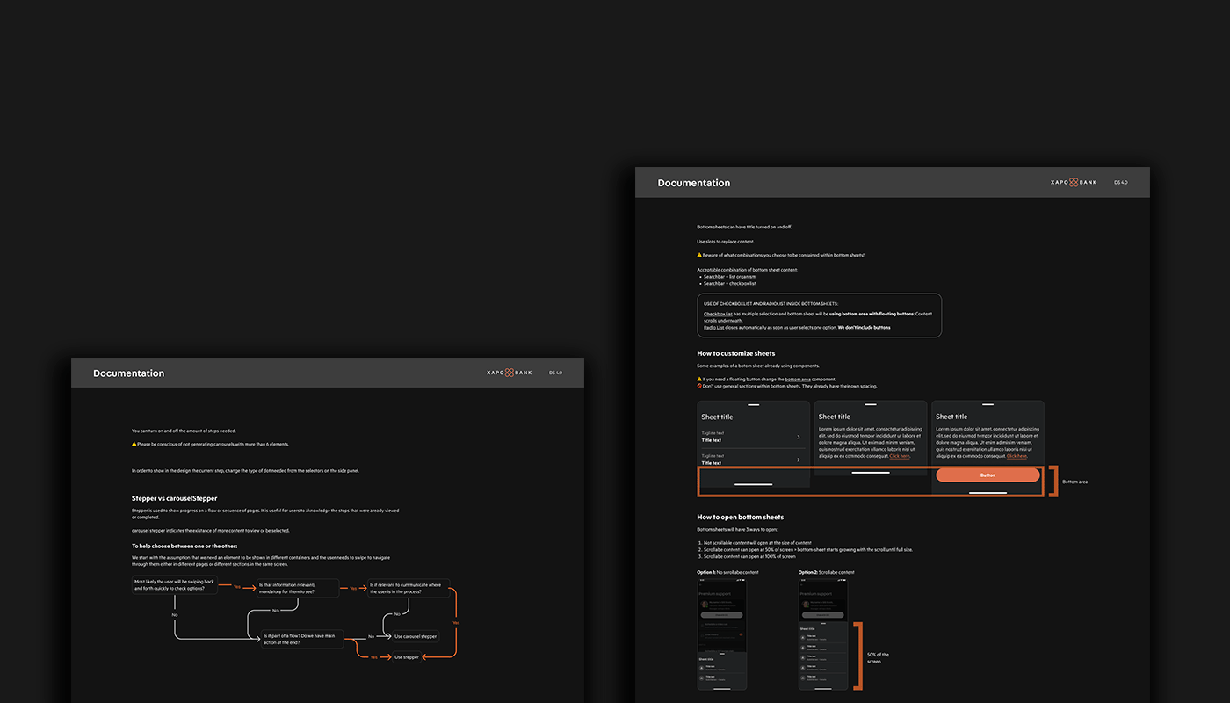Click Option 2 phone mockup thumbnail
Viewport: 1230px width, 703px height.
pos(822,634)
